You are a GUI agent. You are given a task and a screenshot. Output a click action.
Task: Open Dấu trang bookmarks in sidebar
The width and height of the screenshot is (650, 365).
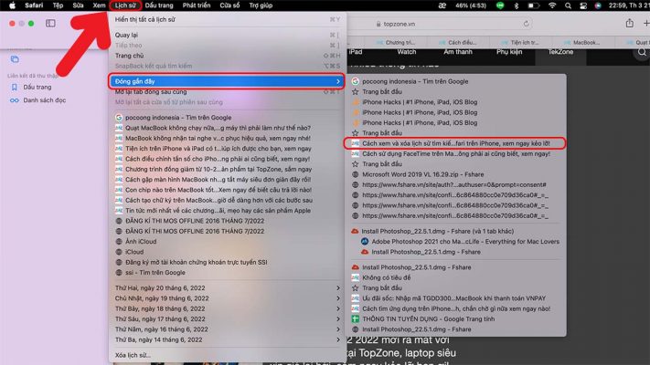tap(37, 87)
